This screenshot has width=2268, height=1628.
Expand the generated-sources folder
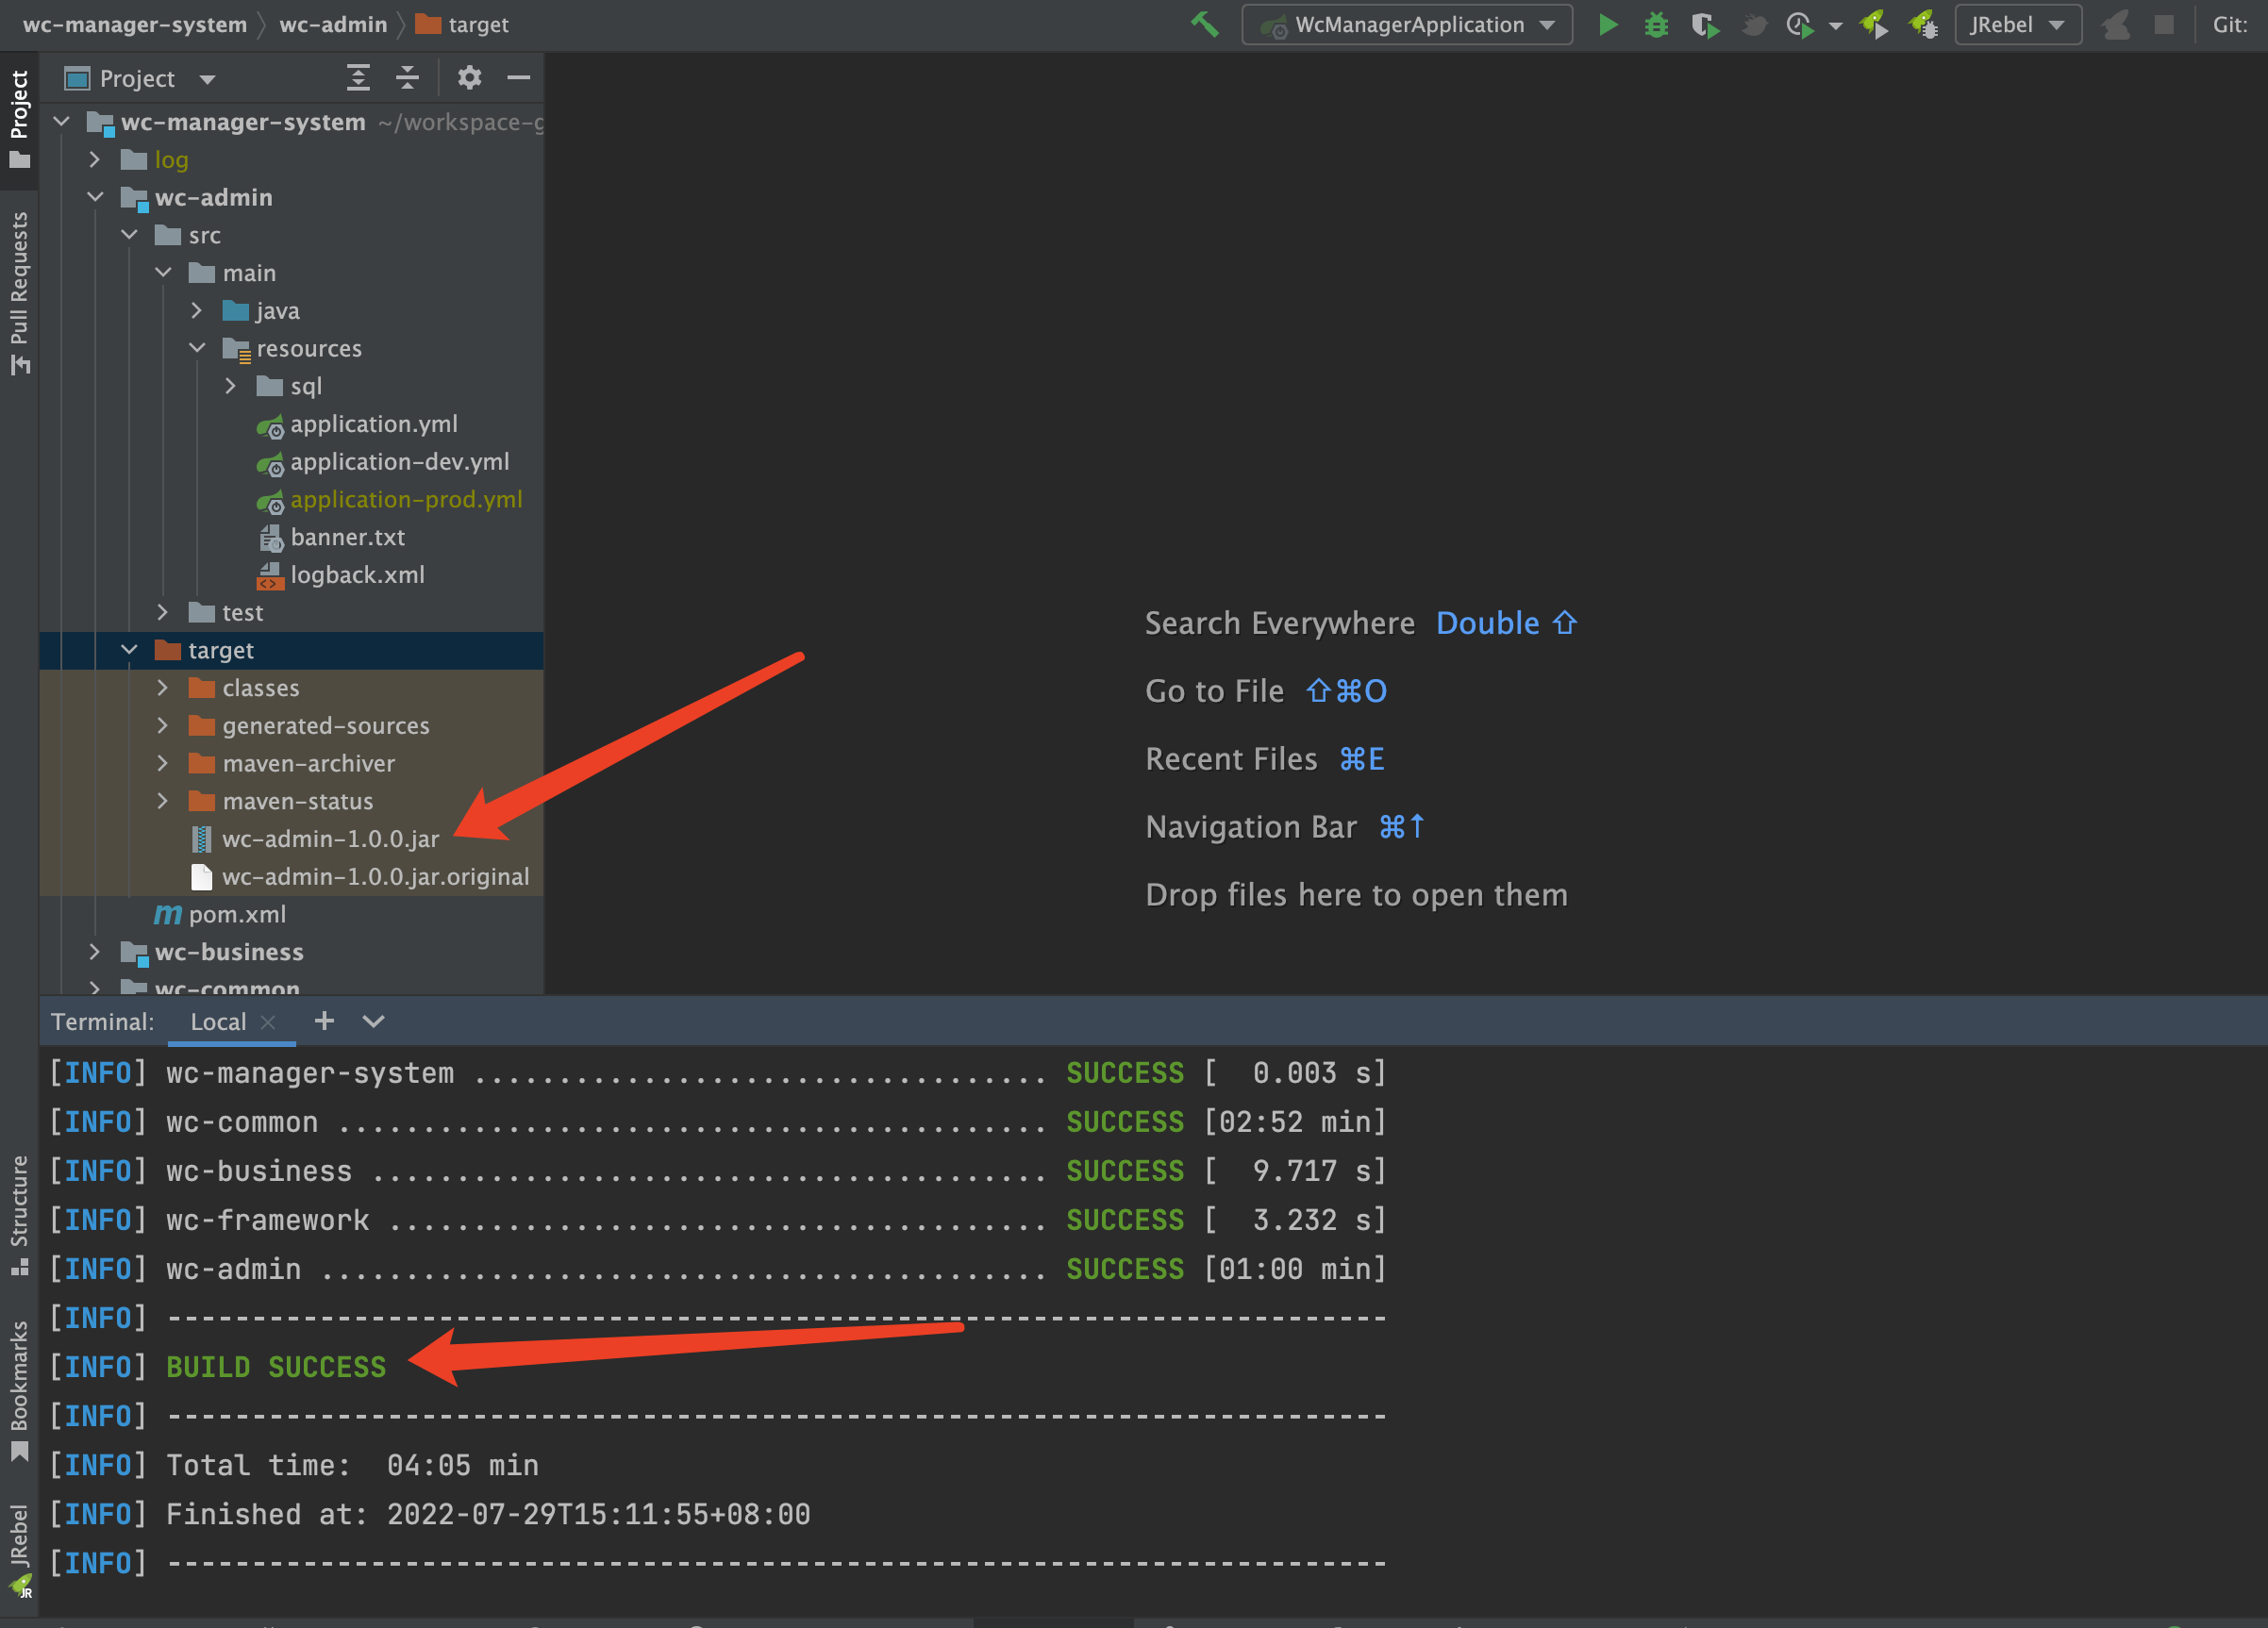point(163,725)
